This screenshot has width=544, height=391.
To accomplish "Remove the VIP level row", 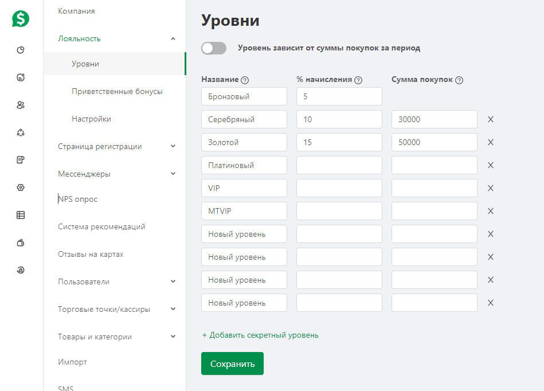I will [491, 188].
